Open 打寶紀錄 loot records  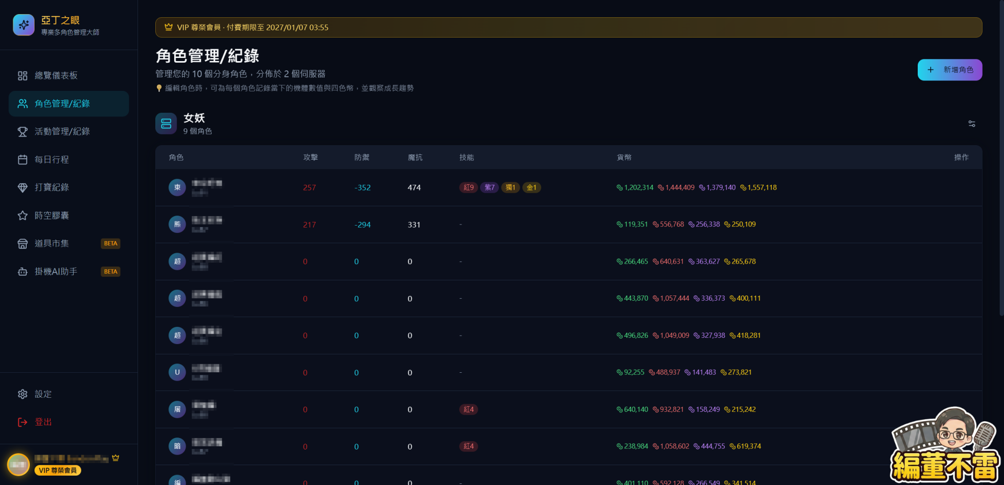tap(69, 187)
